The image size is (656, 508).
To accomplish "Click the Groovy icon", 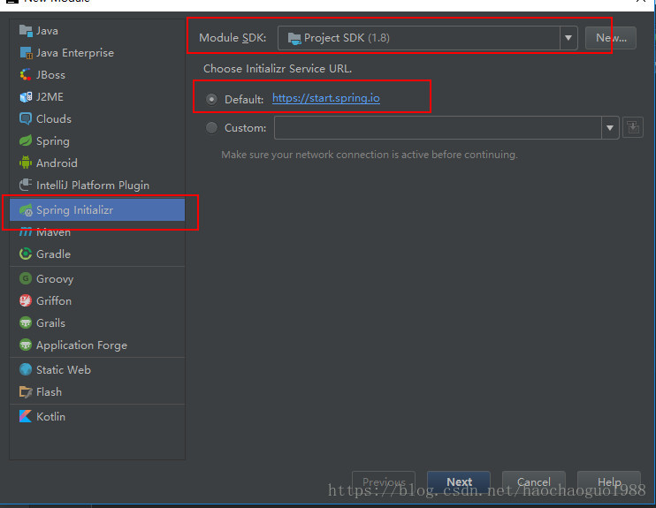I will click(26, 278).
